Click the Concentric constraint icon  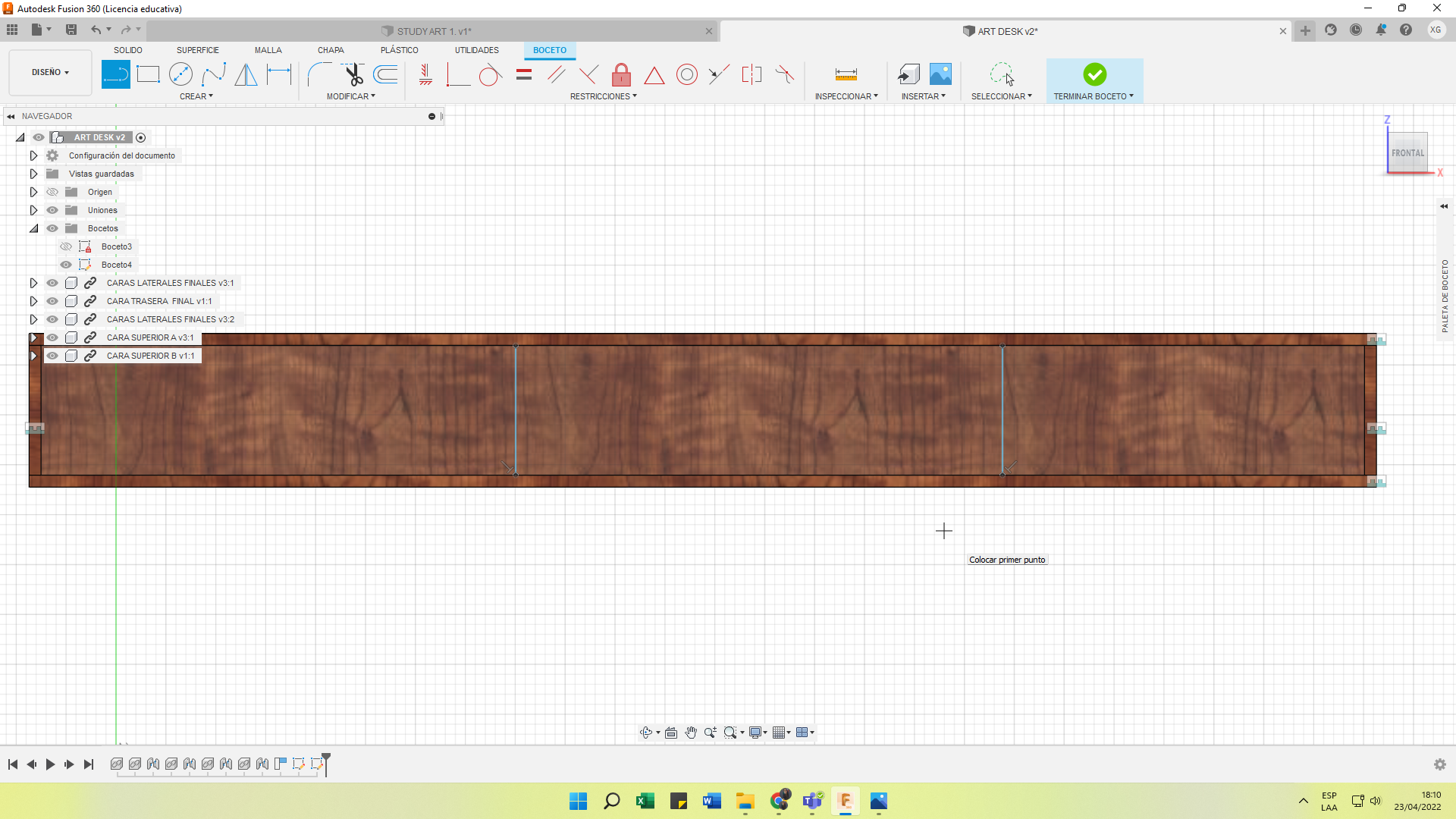point(686,74)
